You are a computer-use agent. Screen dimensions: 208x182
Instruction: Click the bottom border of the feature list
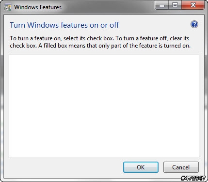pyautogui.click(x=104, y=157)
